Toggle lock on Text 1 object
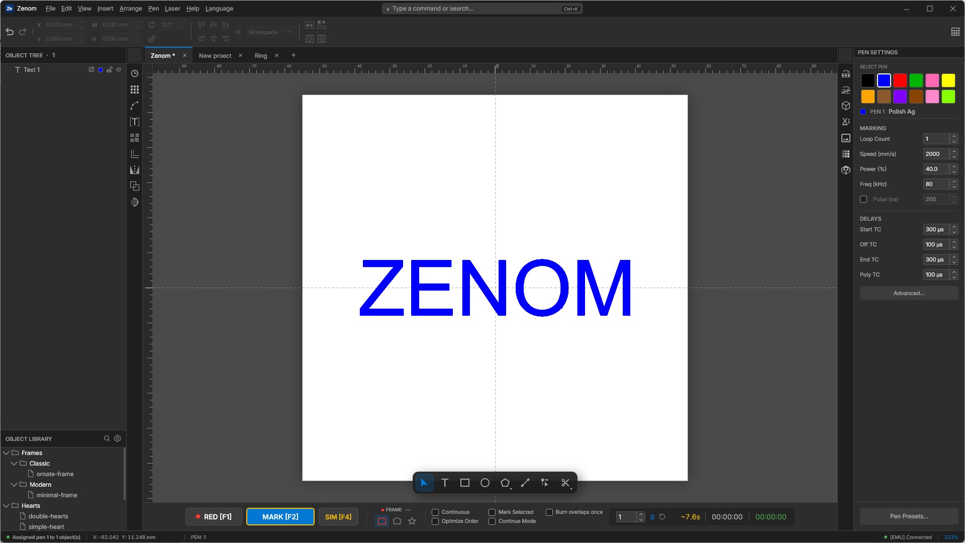Screen dimensions: 965x543 pos(110,70)
